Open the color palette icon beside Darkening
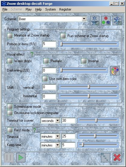The width and height of the screenshot is (126, 167). tap(115, 71)
